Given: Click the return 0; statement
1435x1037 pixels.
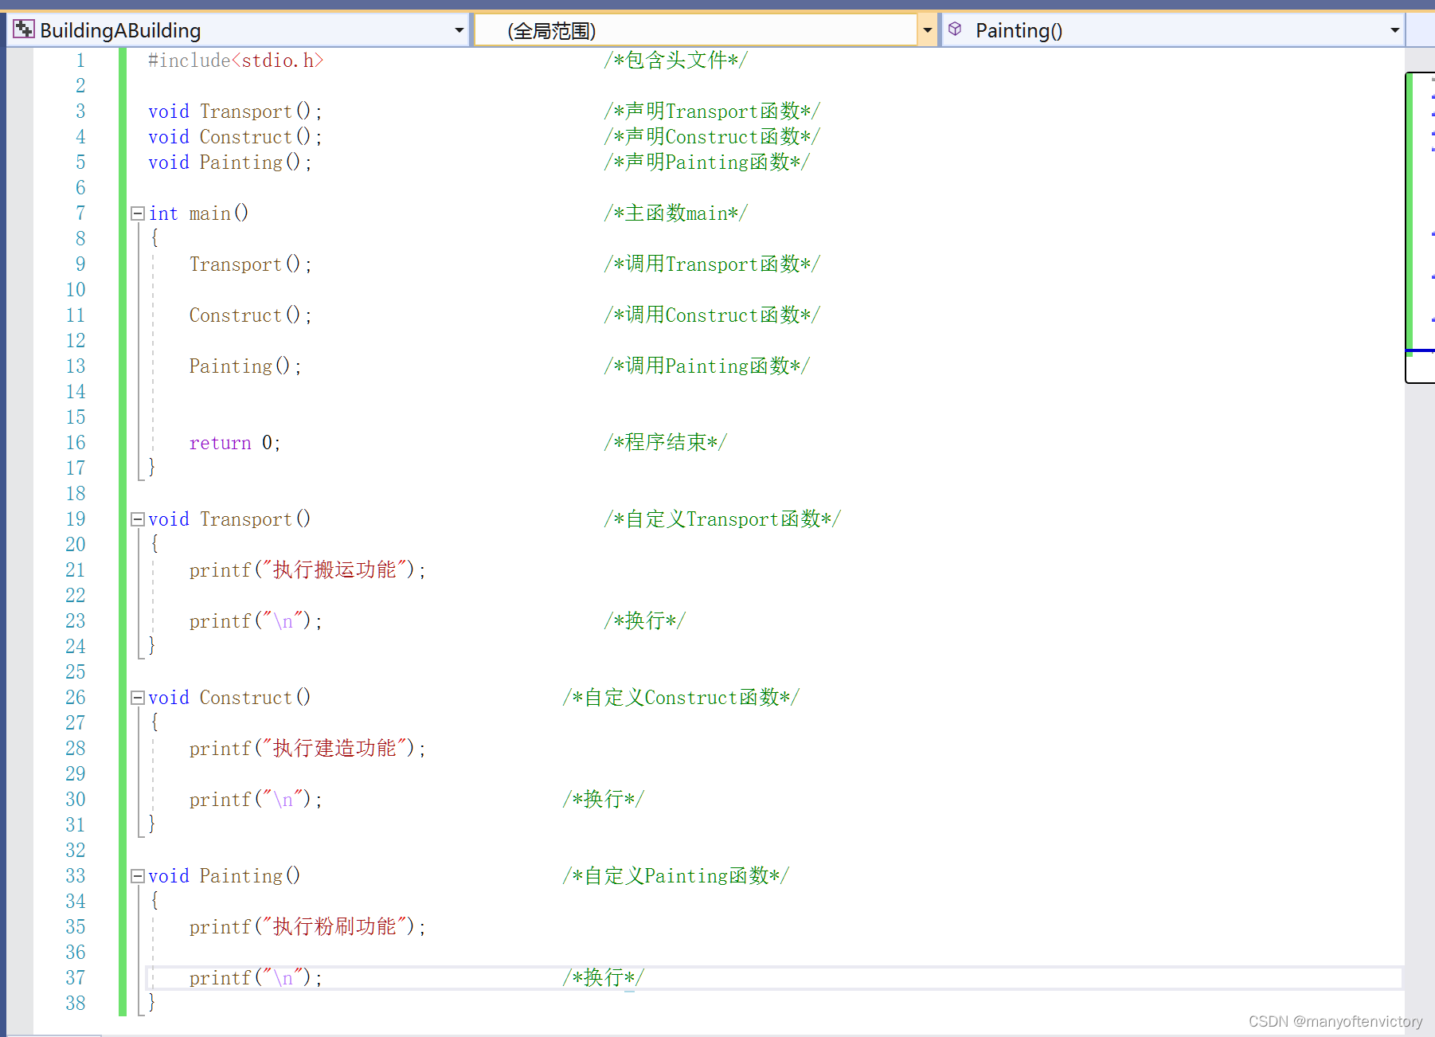Looking at the screenshot, I should coord(235,443).
